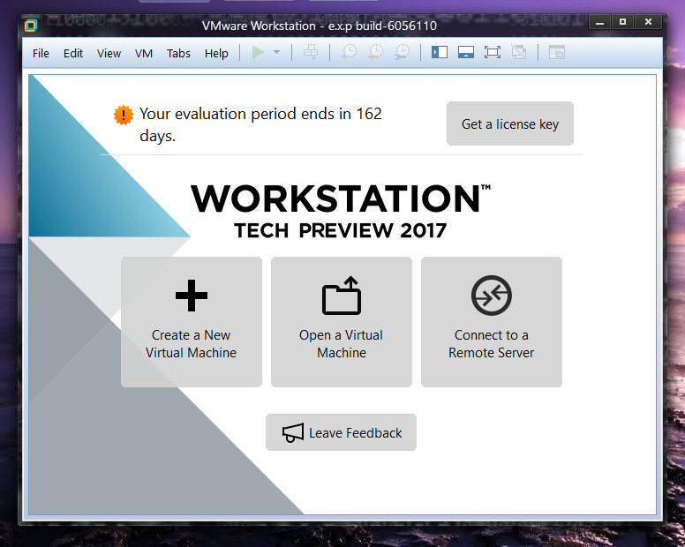Viewport: 685px width, 547px height.
Task: Maximize the VMware Workstation window
Action: pyautogui.click(x=622, y=22)
